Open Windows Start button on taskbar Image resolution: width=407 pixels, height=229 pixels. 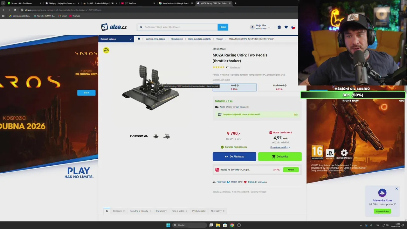point(168,225)
